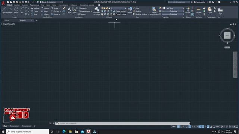Toggle clean screen icon in status bar
239x134 pixels.
coord(233,127)
